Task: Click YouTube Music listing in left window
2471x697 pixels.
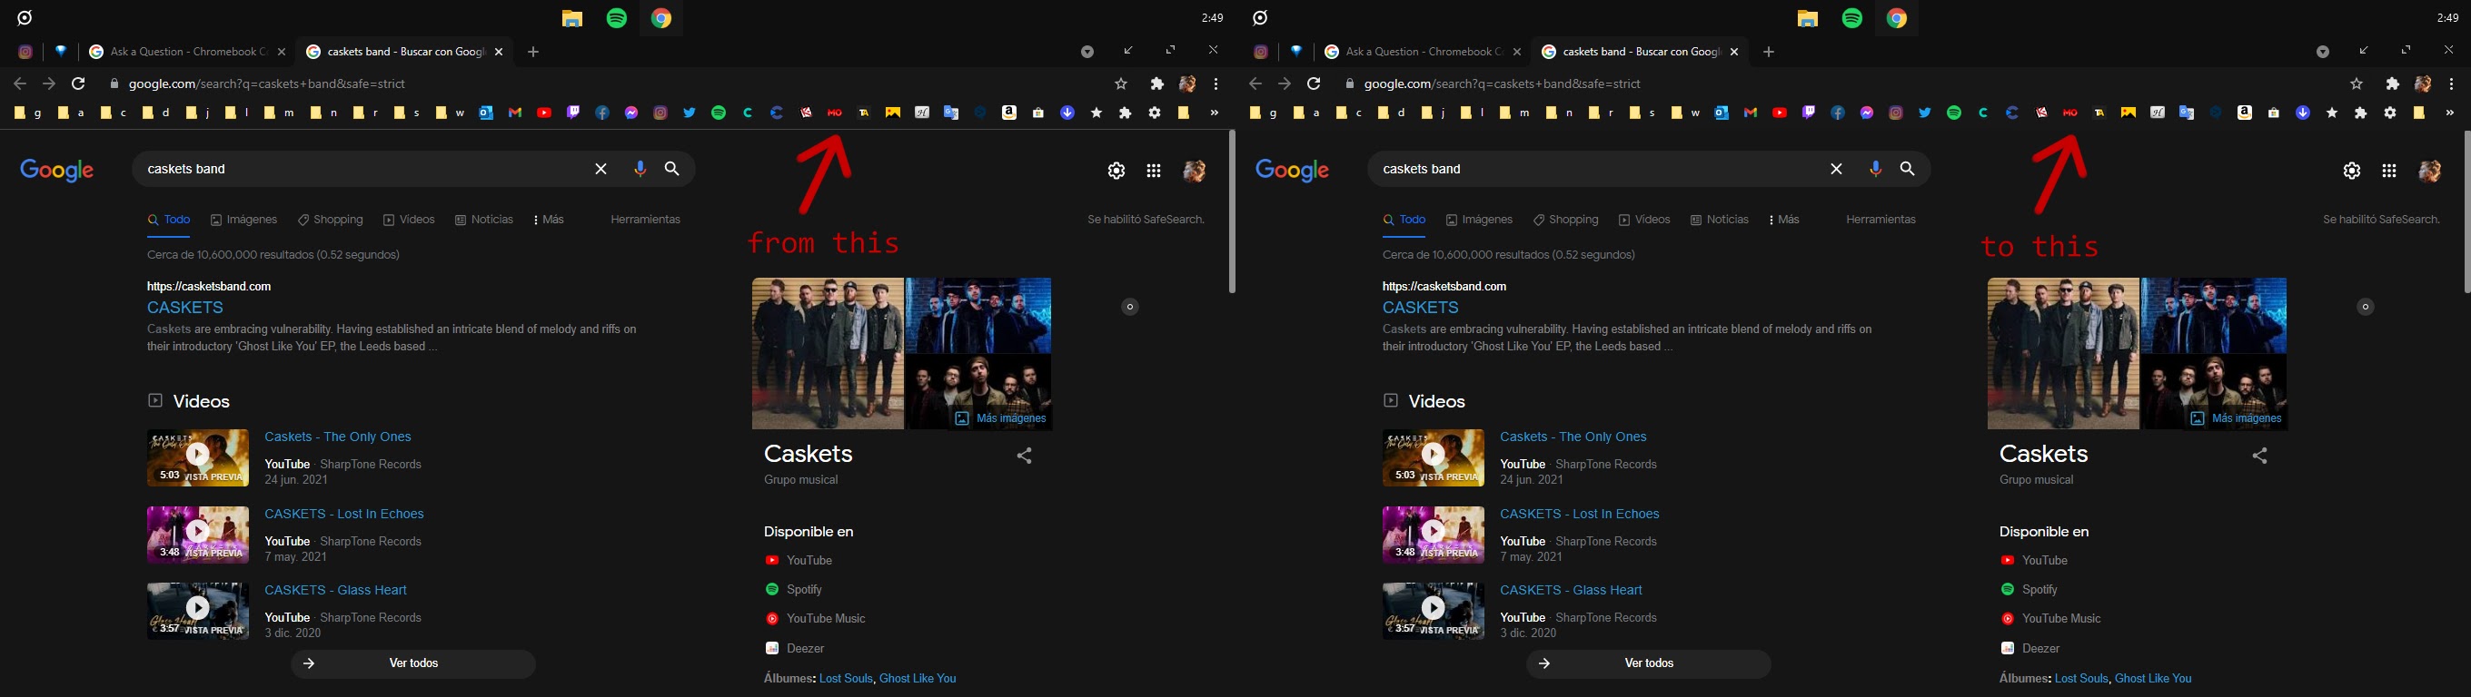Action: (x=816, y=619)
